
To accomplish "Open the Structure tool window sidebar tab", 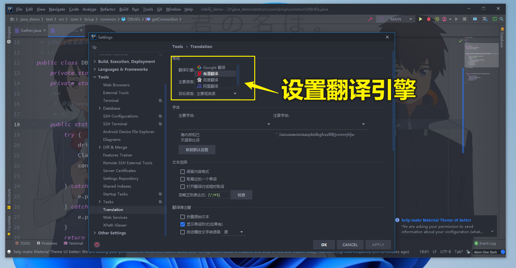I will click(x=9, y=199).
